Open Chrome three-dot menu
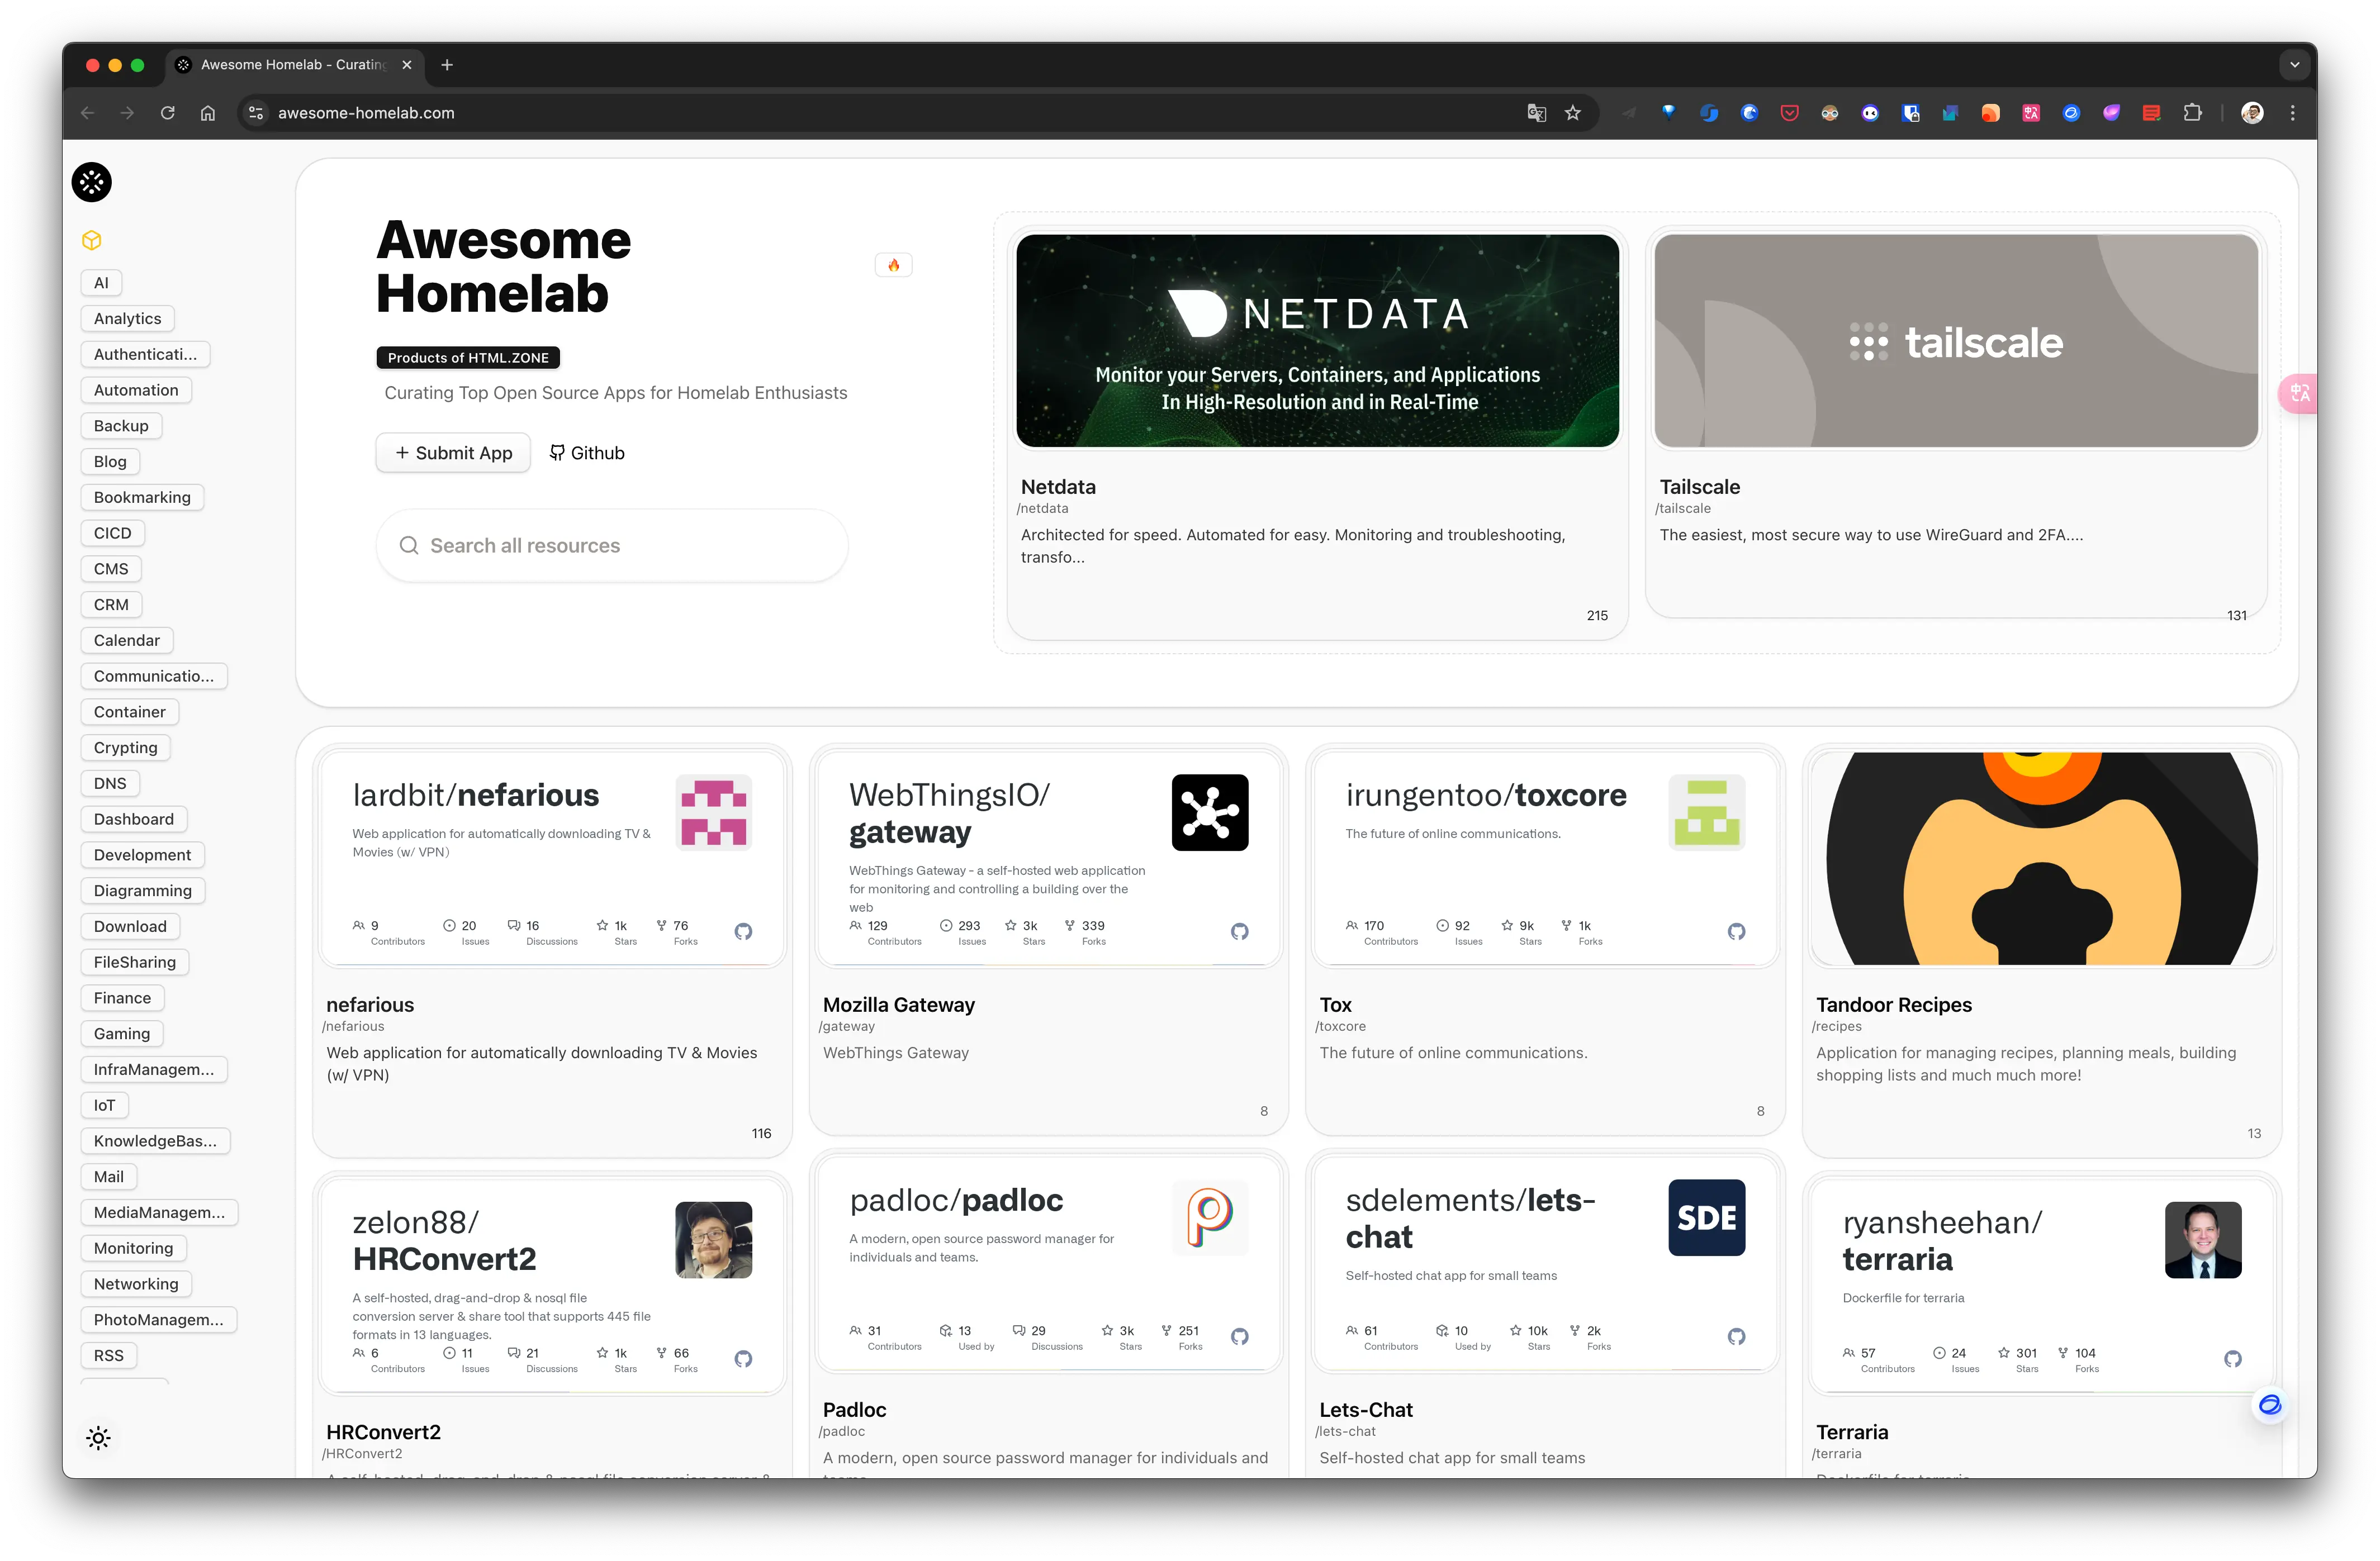 coord(2292,113)
